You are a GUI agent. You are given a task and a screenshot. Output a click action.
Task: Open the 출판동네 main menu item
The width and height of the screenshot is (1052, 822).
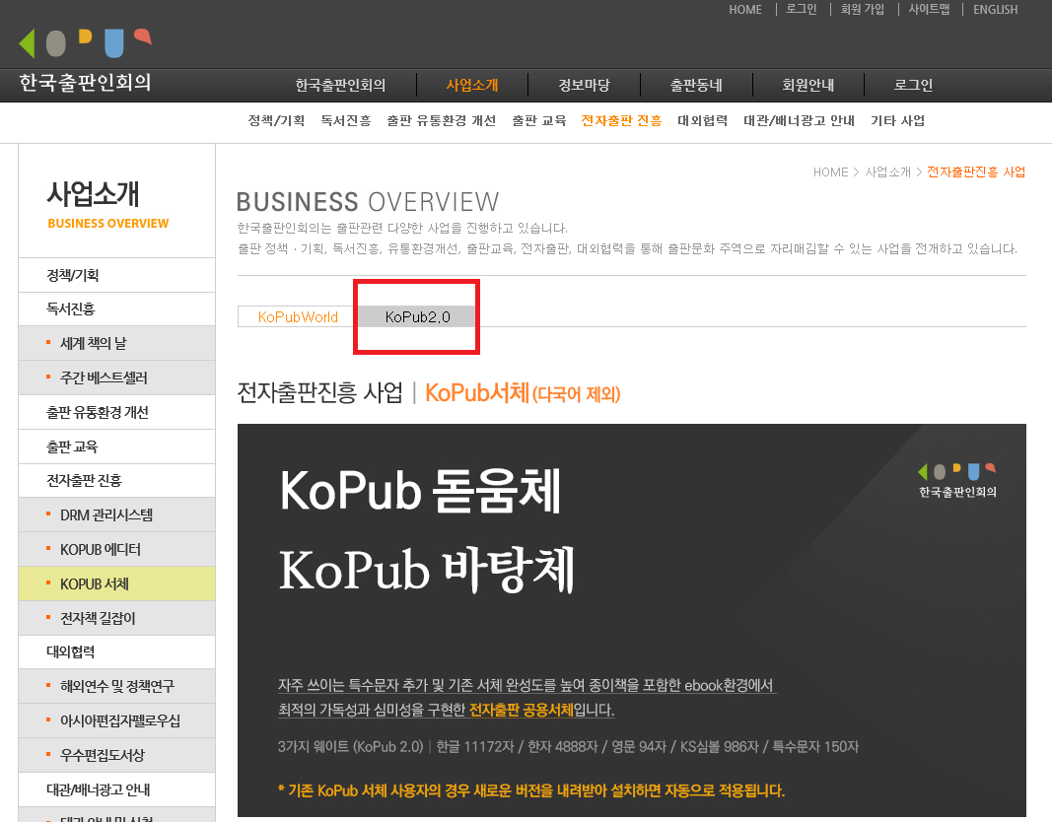tap(696, 85)
